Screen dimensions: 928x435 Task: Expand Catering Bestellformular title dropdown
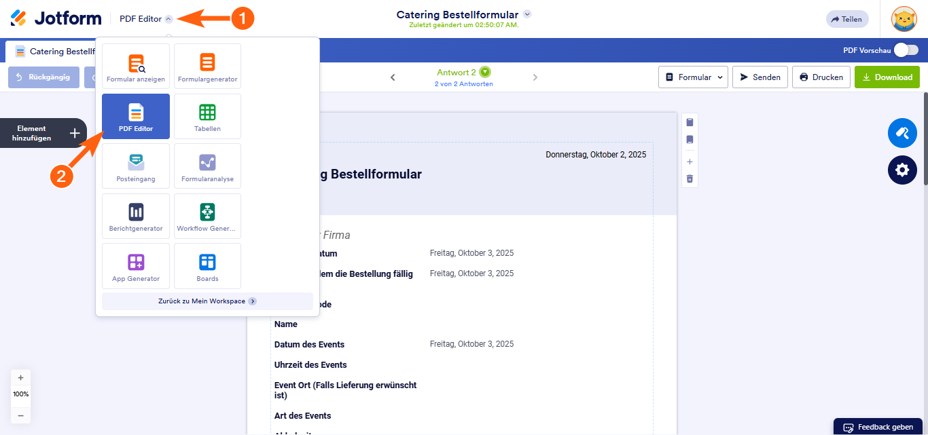point(528,14)
